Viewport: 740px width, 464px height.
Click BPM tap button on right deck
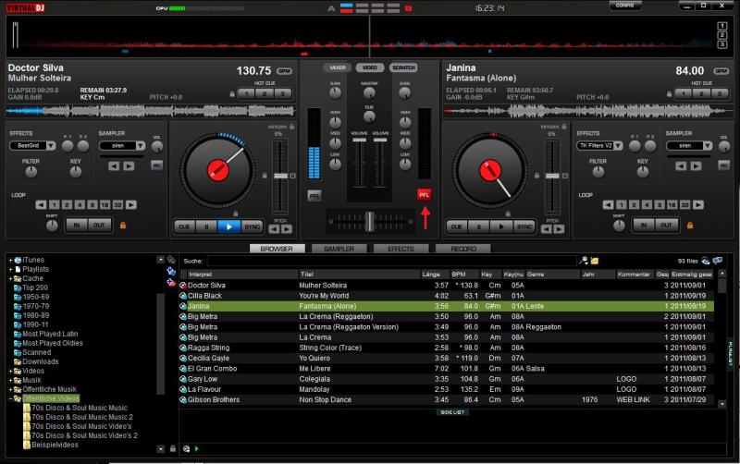[721, 70]
